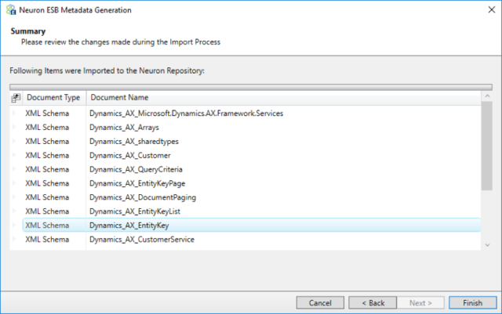502x314 pixels.
Task: Click the import progress bar
Action: tap(251, 87)
